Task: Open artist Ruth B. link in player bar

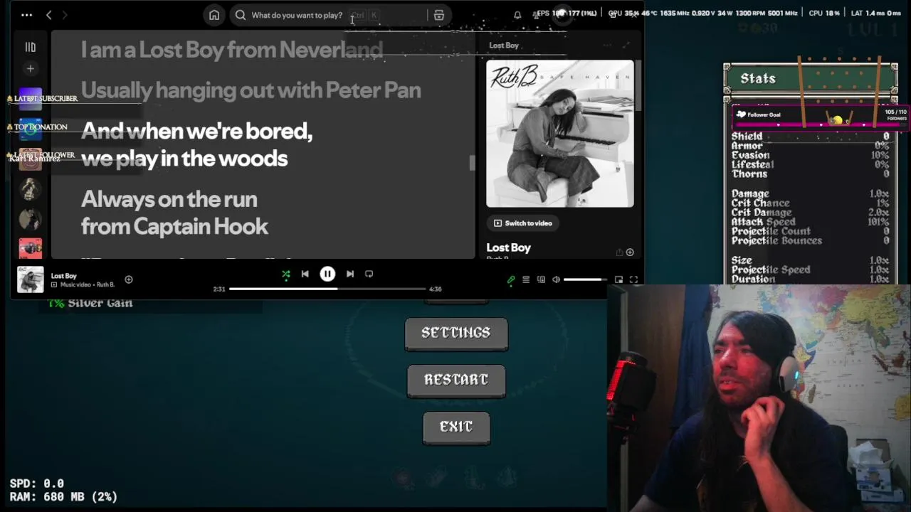Action: [105, 284]
